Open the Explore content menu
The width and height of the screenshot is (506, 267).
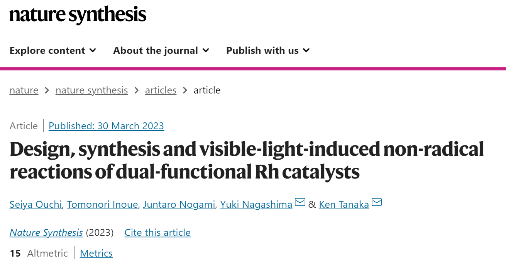tap(53, 50)
